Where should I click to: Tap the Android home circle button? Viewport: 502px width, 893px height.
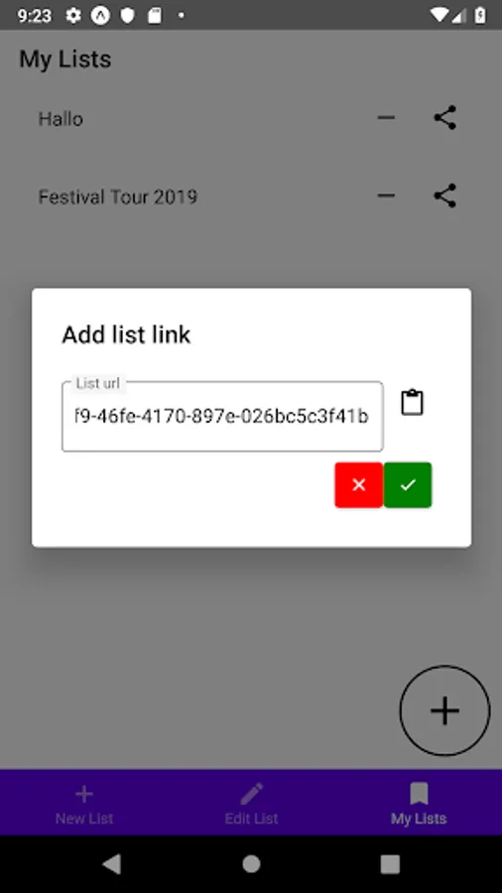[x=251, y=864]
